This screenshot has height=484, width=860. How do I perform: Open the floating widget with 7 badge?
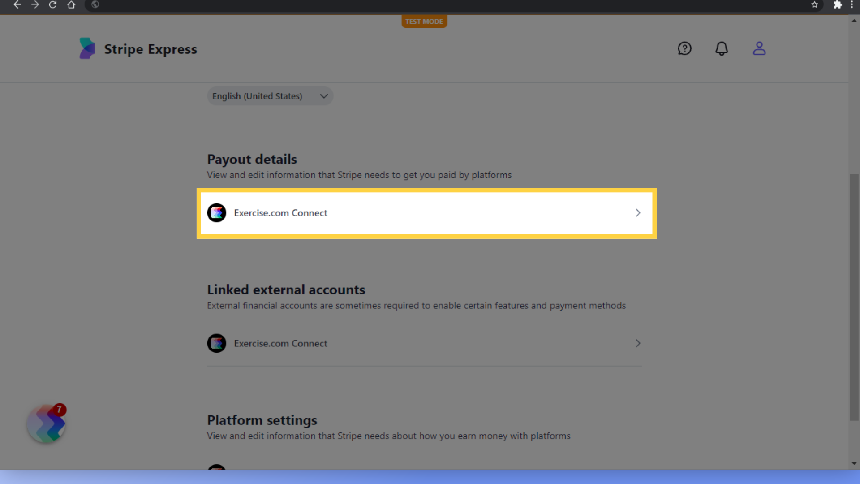click(x=47, y=423)
